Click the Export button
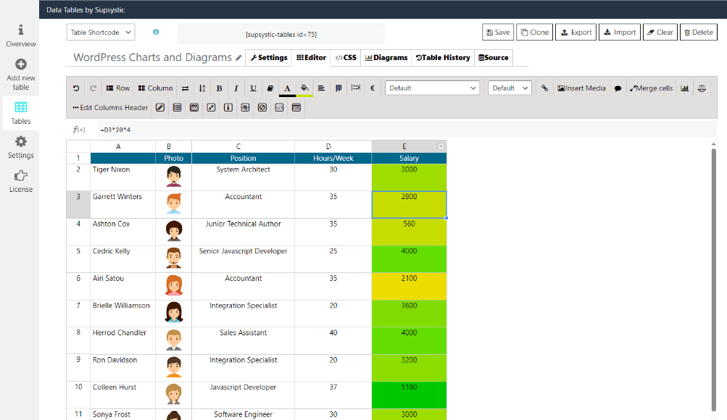Screen dimensions: 727x420 pyautogui.click(x=577, y=33)
